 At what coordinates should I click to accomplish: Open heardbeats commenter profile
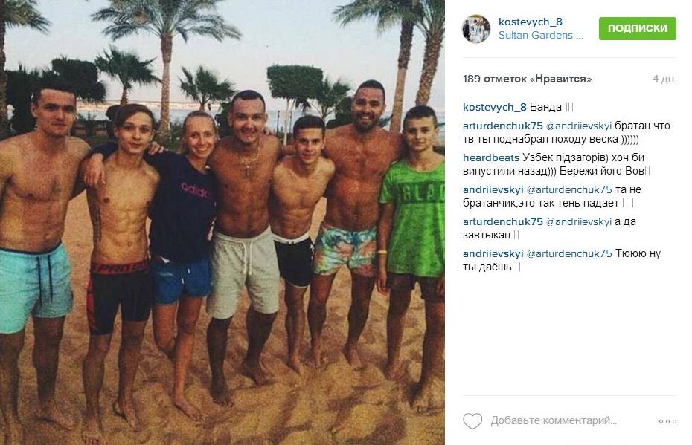(491, 157)
